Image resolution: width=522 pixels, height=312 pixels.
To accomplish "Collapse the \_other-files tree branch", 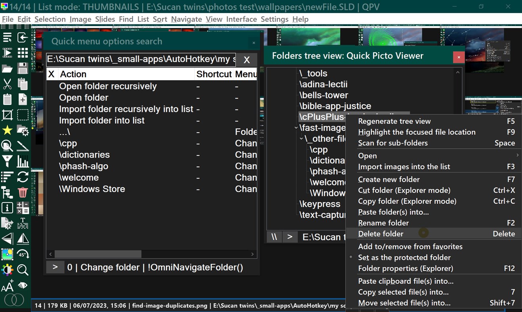I will coord(301,139).
